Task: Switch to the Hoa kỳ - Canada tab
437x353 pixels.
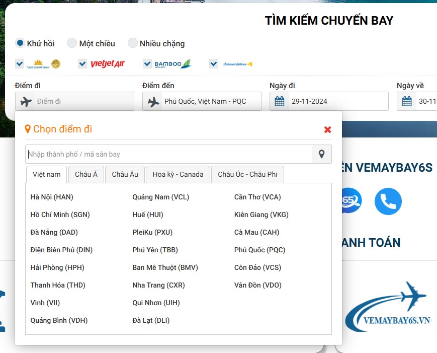Action: pos(178,175)
